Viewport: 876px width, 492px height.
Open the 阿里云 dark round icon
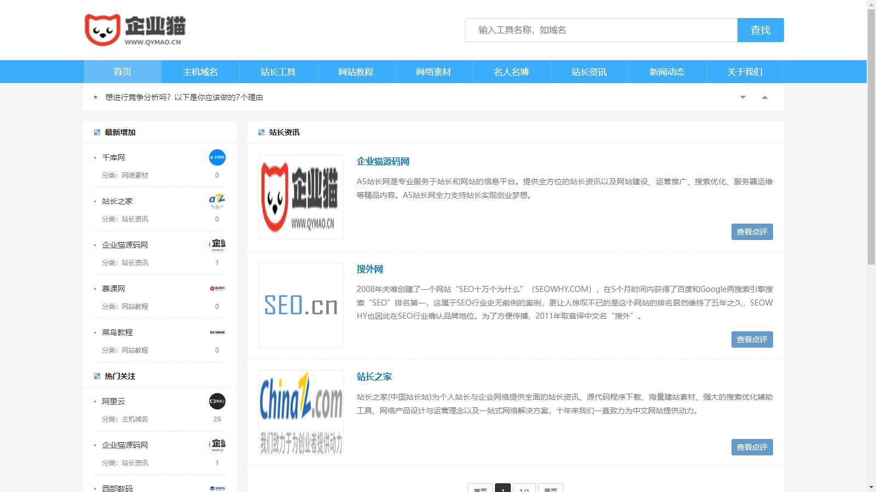pos(217,401)
